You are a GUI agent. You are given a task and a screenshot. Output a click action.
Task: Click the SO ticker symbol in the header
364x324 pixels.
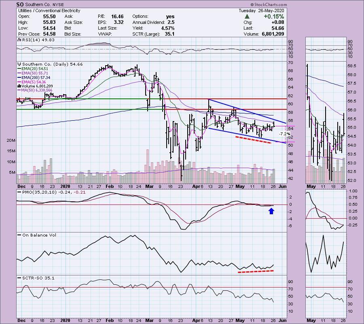click(20, 4)
